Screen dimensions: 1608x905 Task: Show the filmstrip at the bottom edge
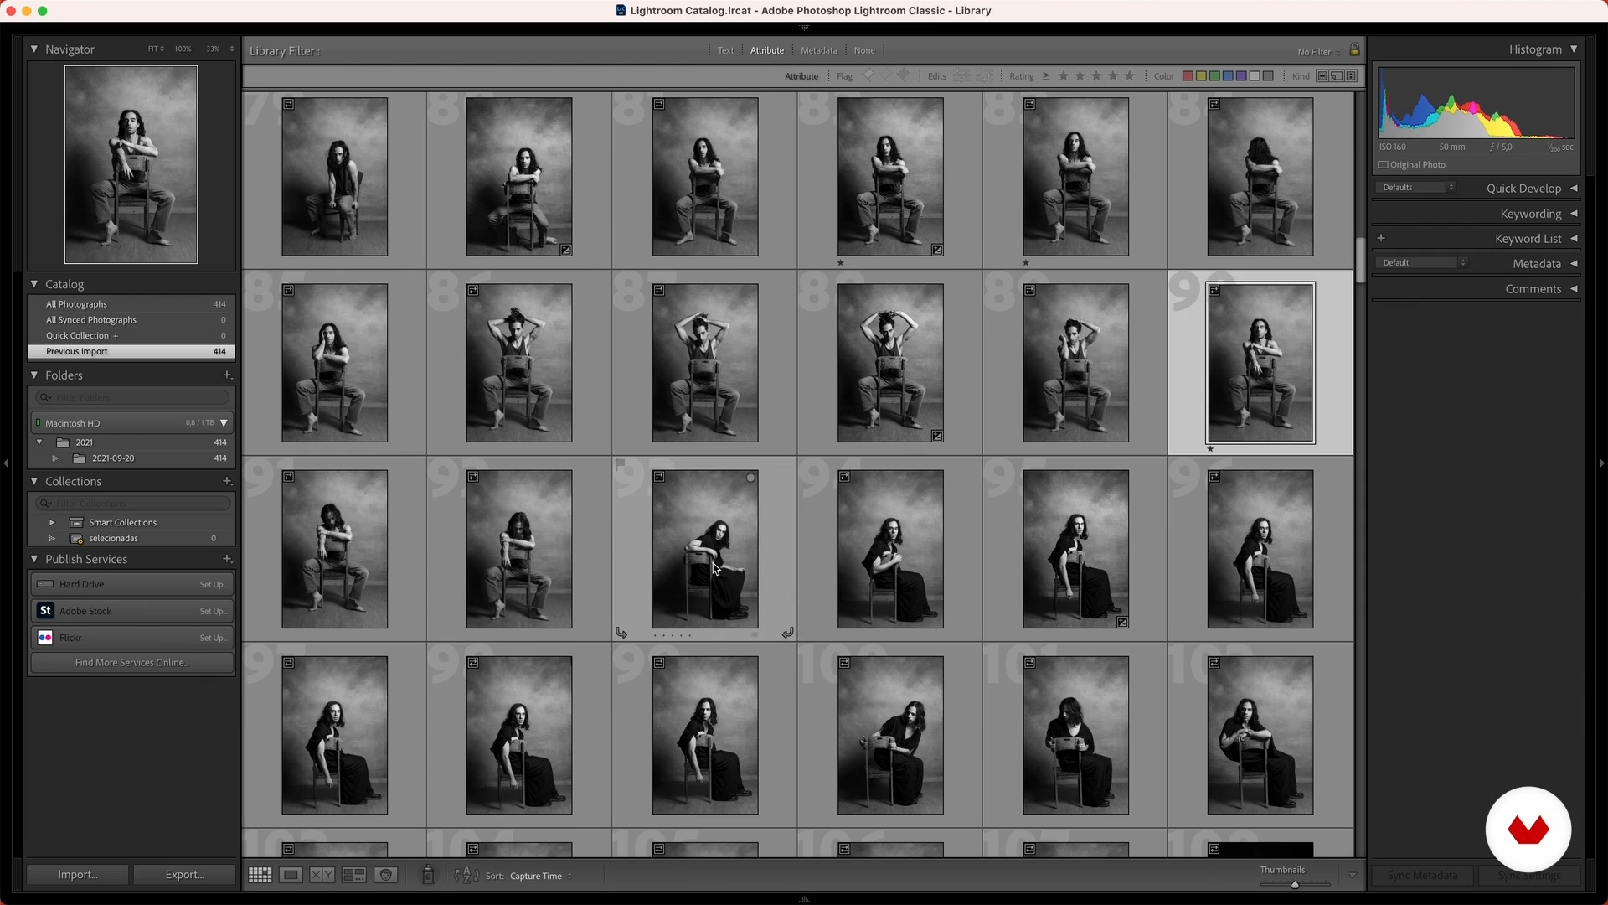pyautogui.click(x=804, y=899)
